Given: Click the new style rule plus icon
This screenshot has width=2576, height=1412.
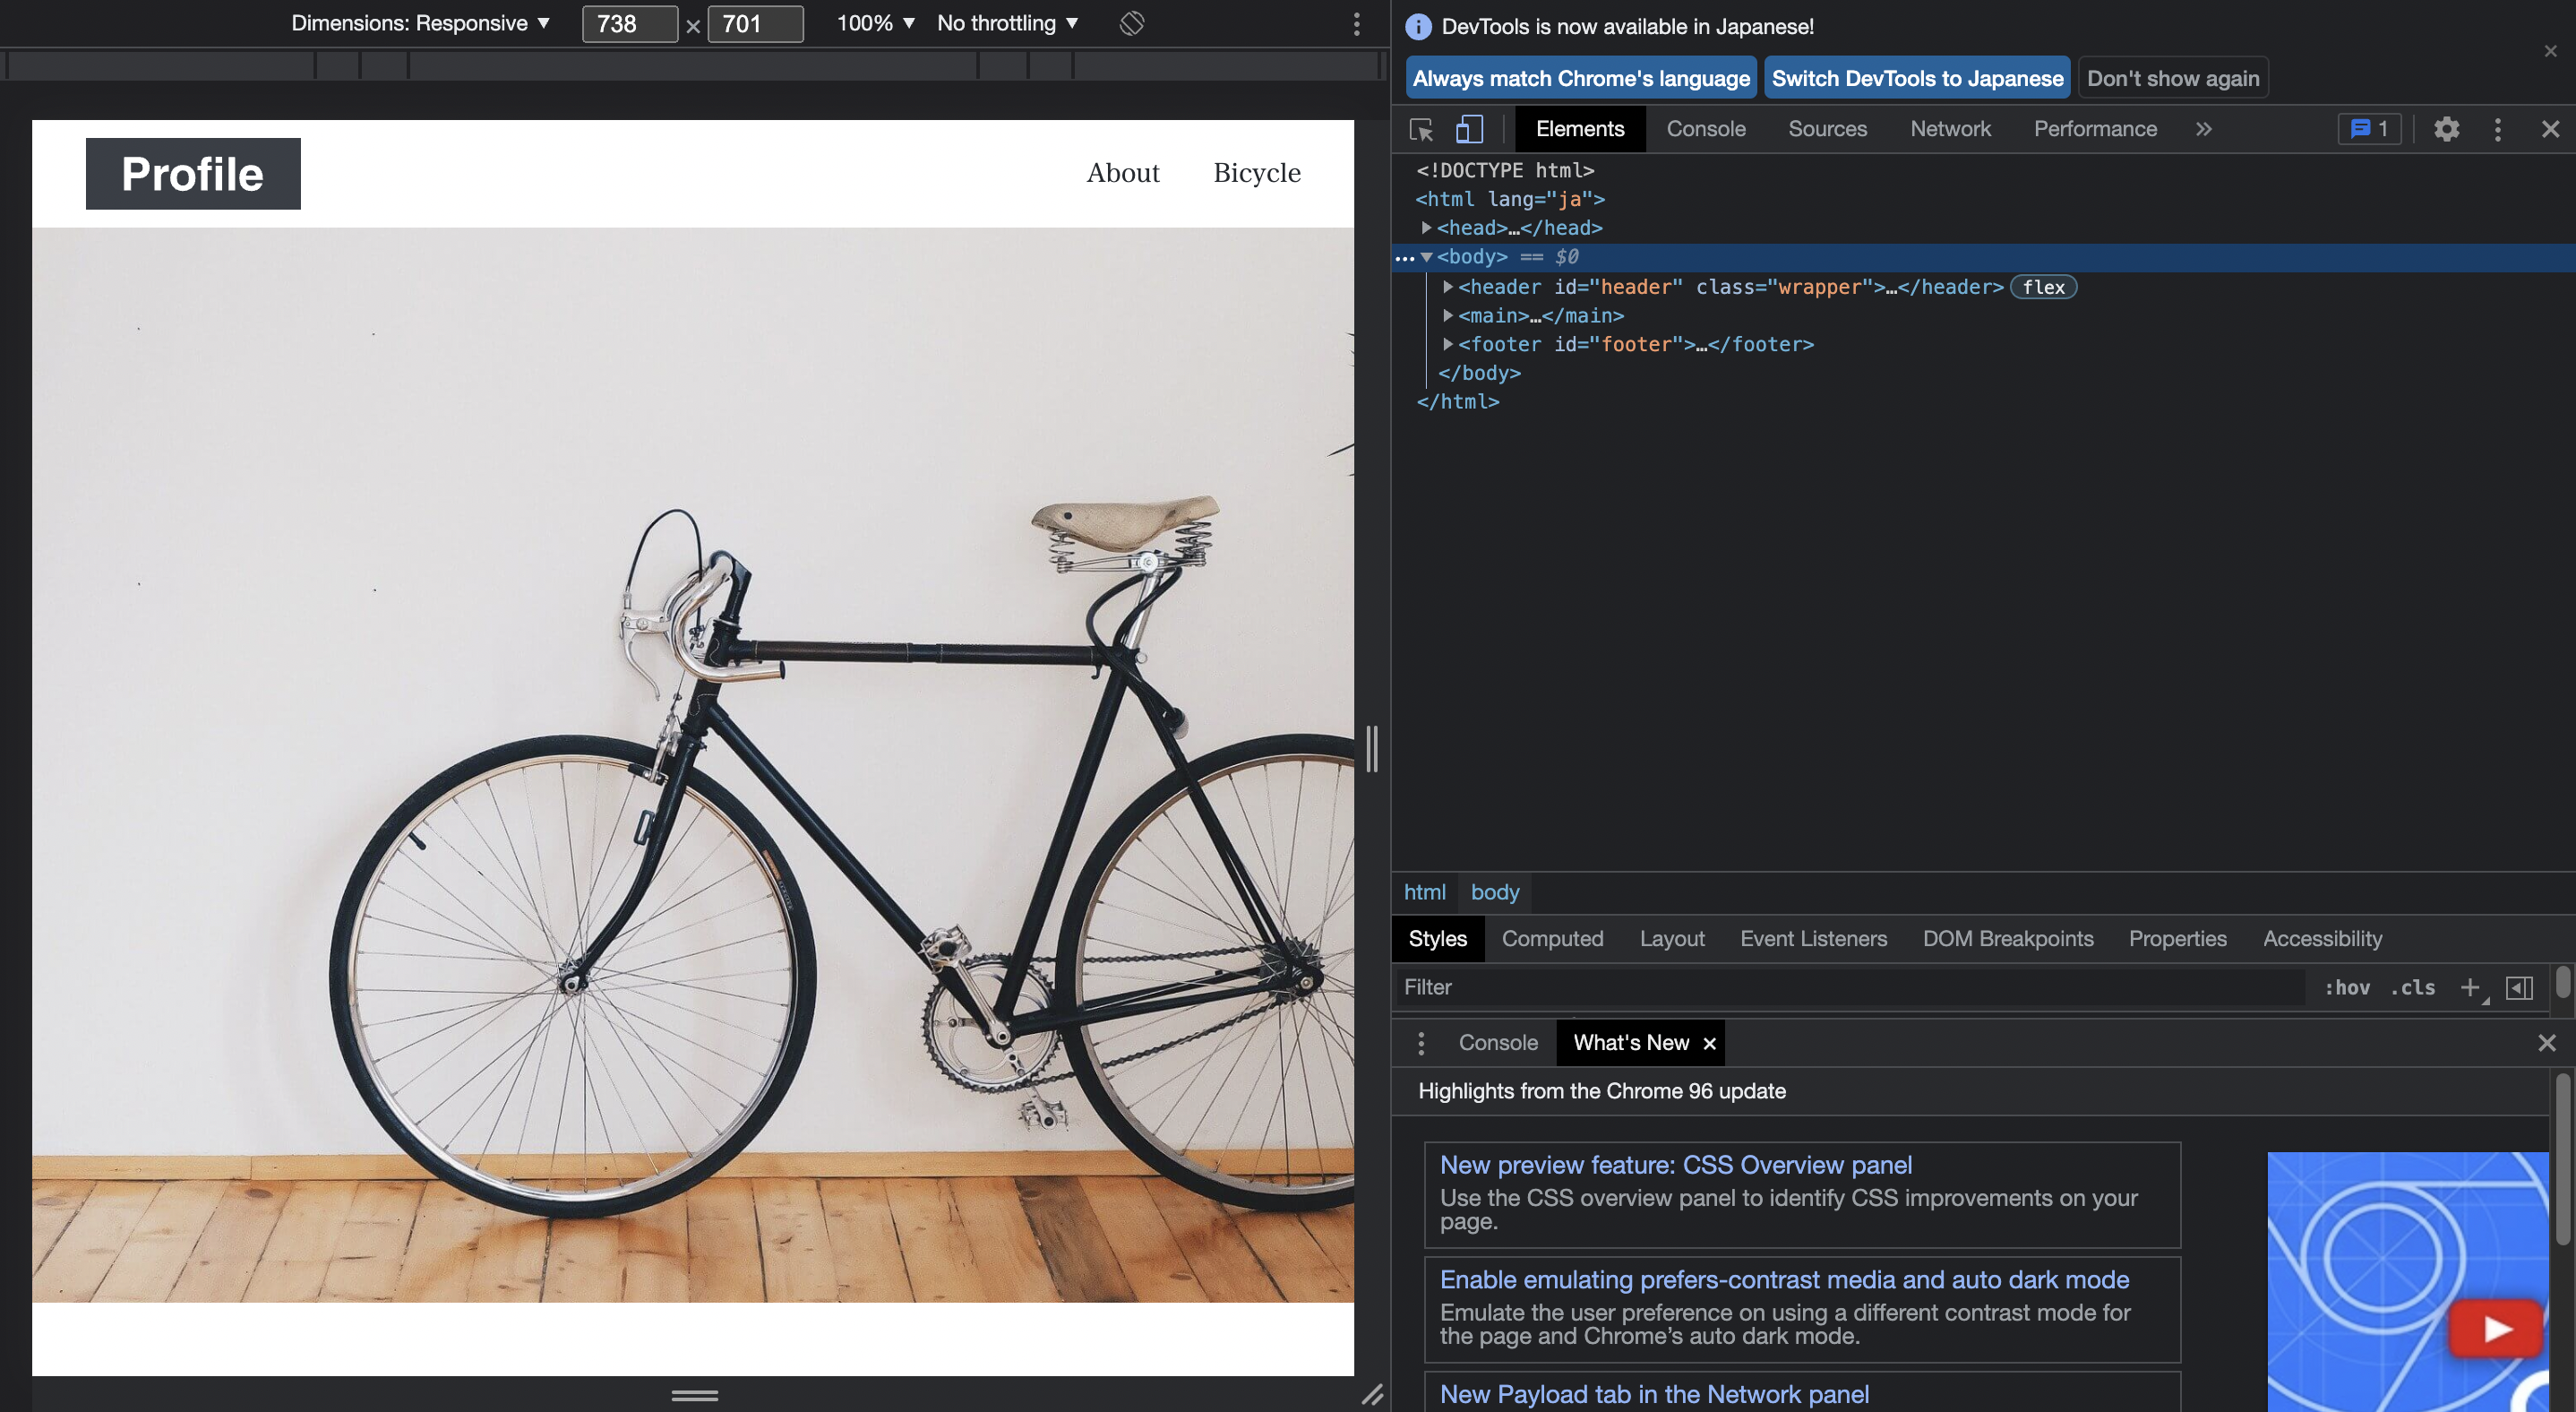Looking at the screenshot, I should [2470, 987].
